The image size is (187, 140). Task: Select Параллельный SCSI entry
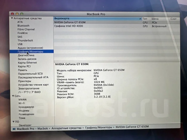pos(30,74)
